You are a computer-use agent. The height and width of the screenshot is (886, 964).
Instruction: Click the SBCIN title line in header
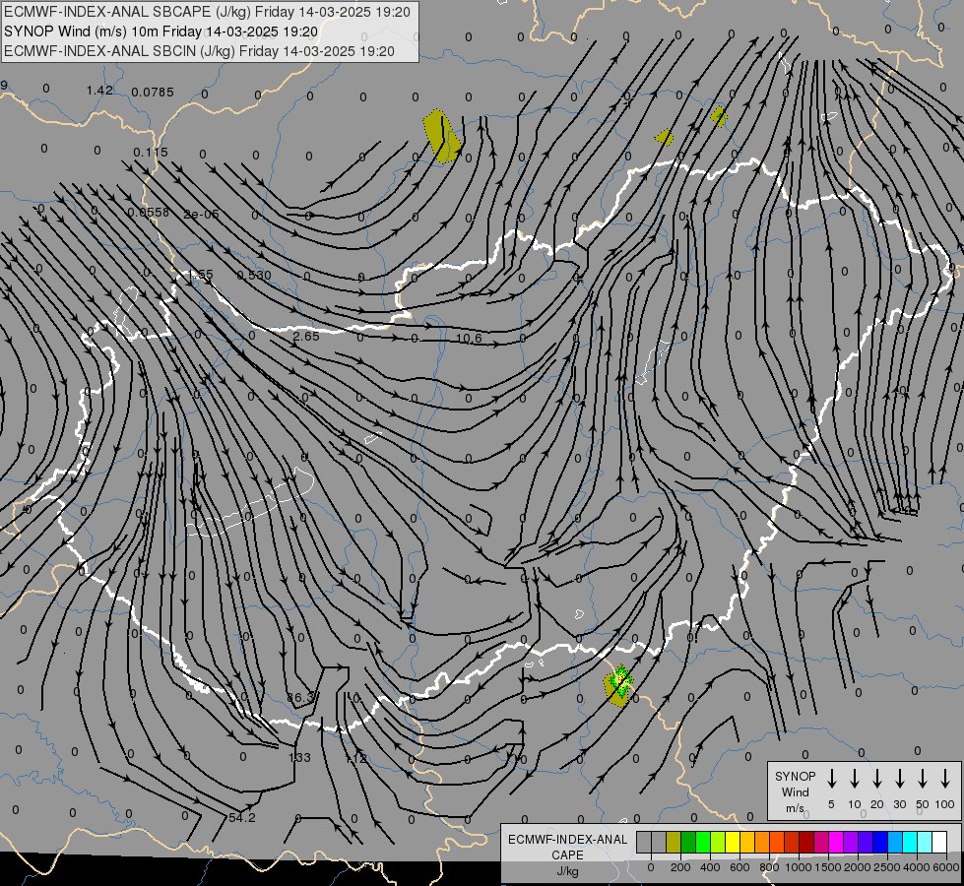click(199, 51)
